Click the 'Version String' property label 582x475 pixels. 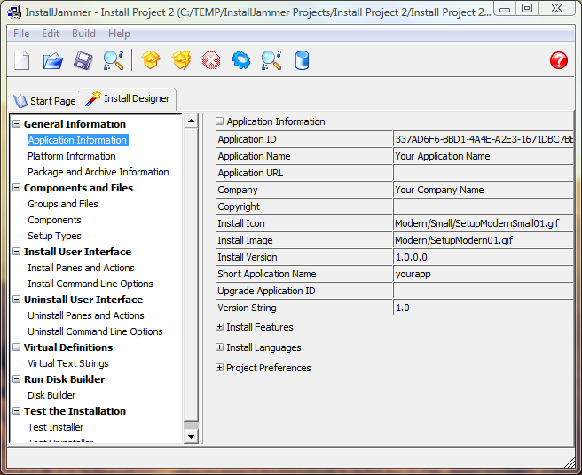[247, 308]
